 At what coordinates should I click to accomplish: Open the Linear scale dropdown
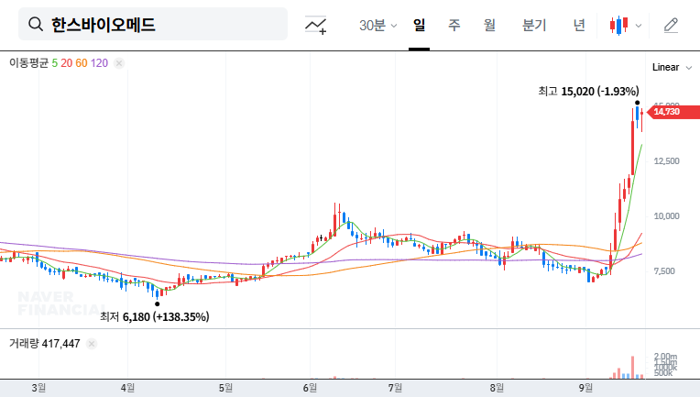[x=672, y=68]
